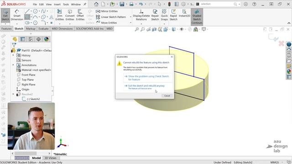Click the Rebuild traffic light icon
Screen dimensions: 292x164
click(x=169, y=4)
